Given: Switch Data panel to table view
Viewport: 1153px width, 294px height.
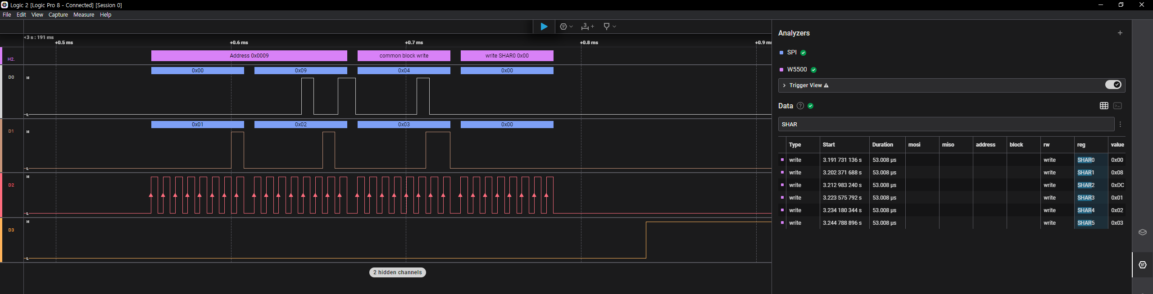Looking at the screenshot, I should click(x=1103, y=106).
